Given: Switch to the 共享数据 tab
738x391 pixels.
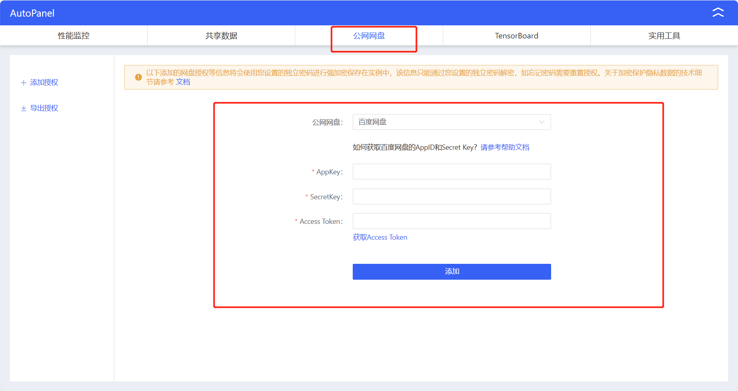Looking at the screenshot, I should click(221, 36).
